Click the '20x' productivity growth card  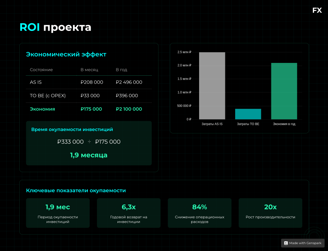coord(270,213)
